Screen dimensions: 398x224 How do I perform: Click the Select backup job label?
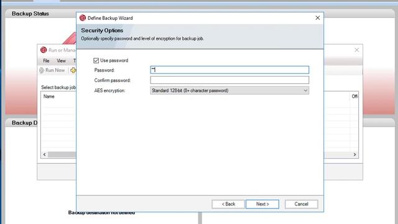[58, 87]
